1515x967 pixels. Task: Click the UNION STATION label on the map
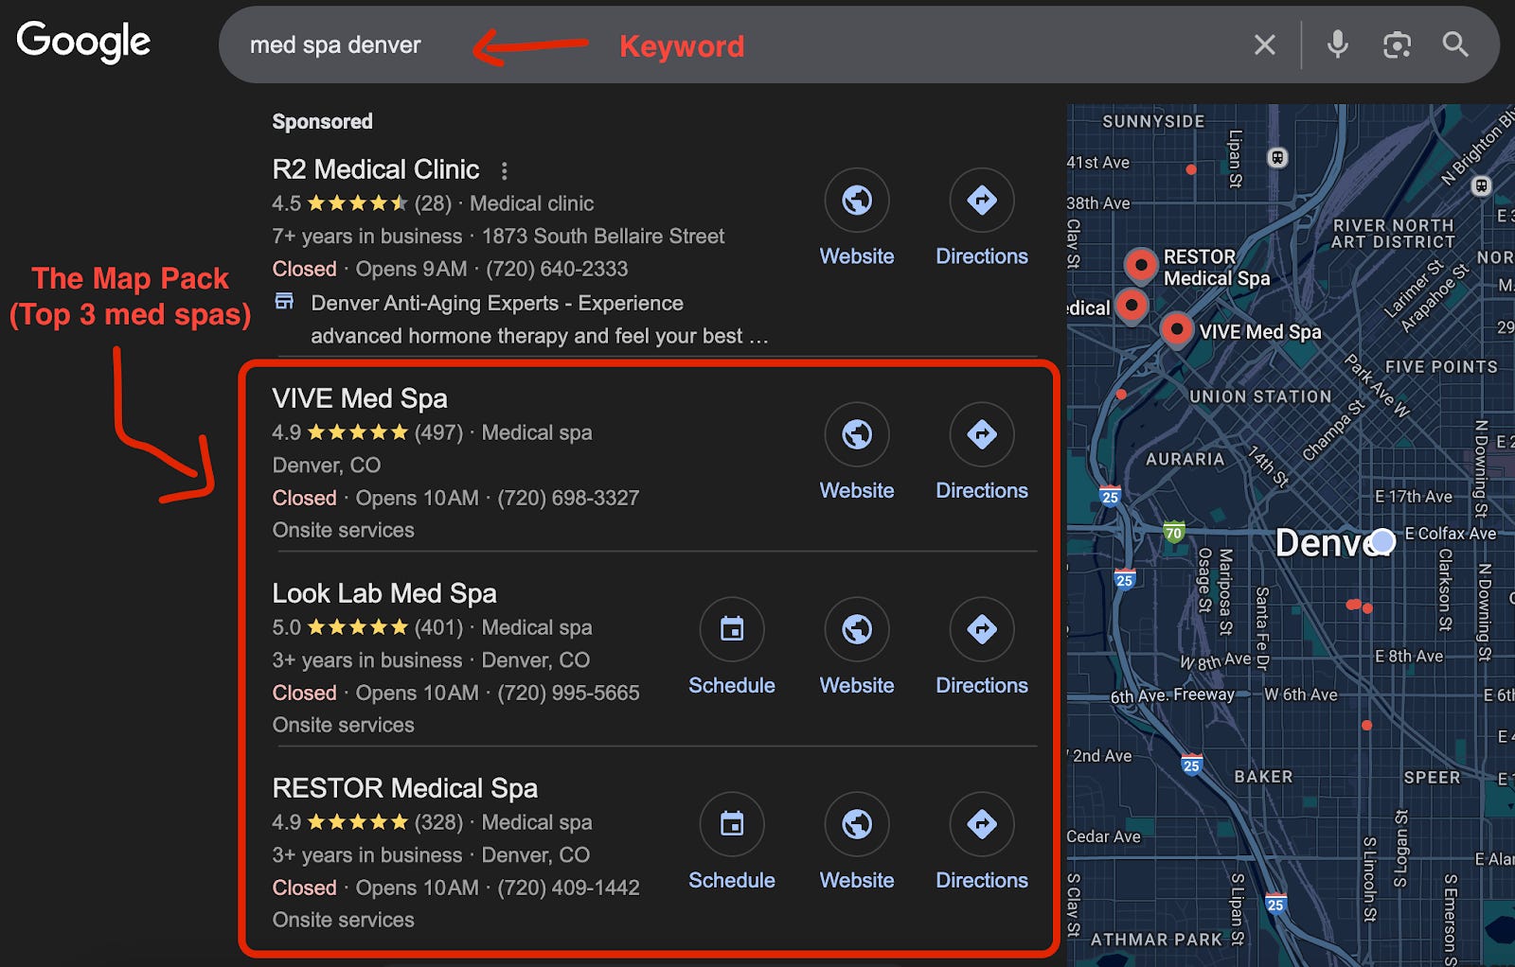[1260, 396]
